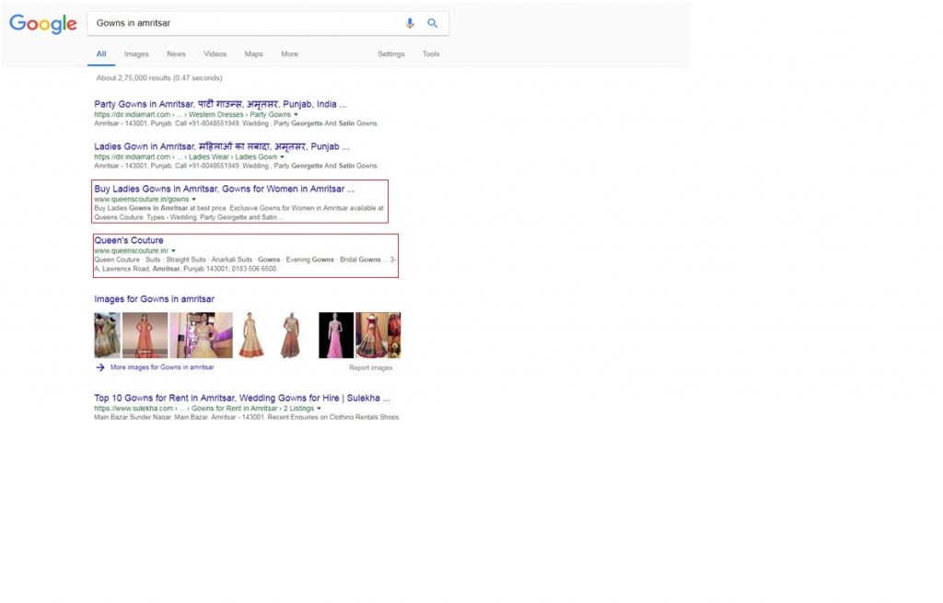Switch to the News tab

click(x=176, y=54)
